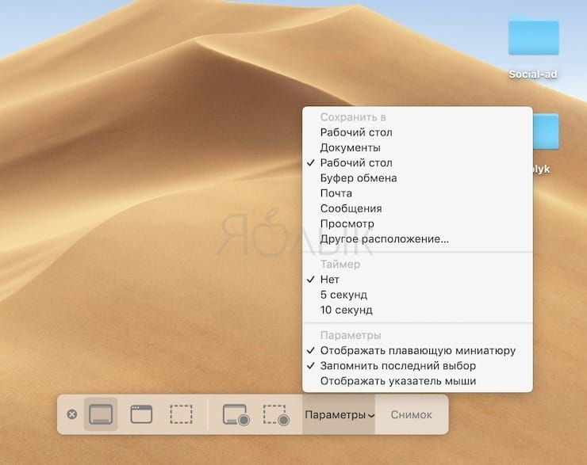Choose the unchecked Рабочий стол save location
Screen dimensions: 587x465
[417, 132]
